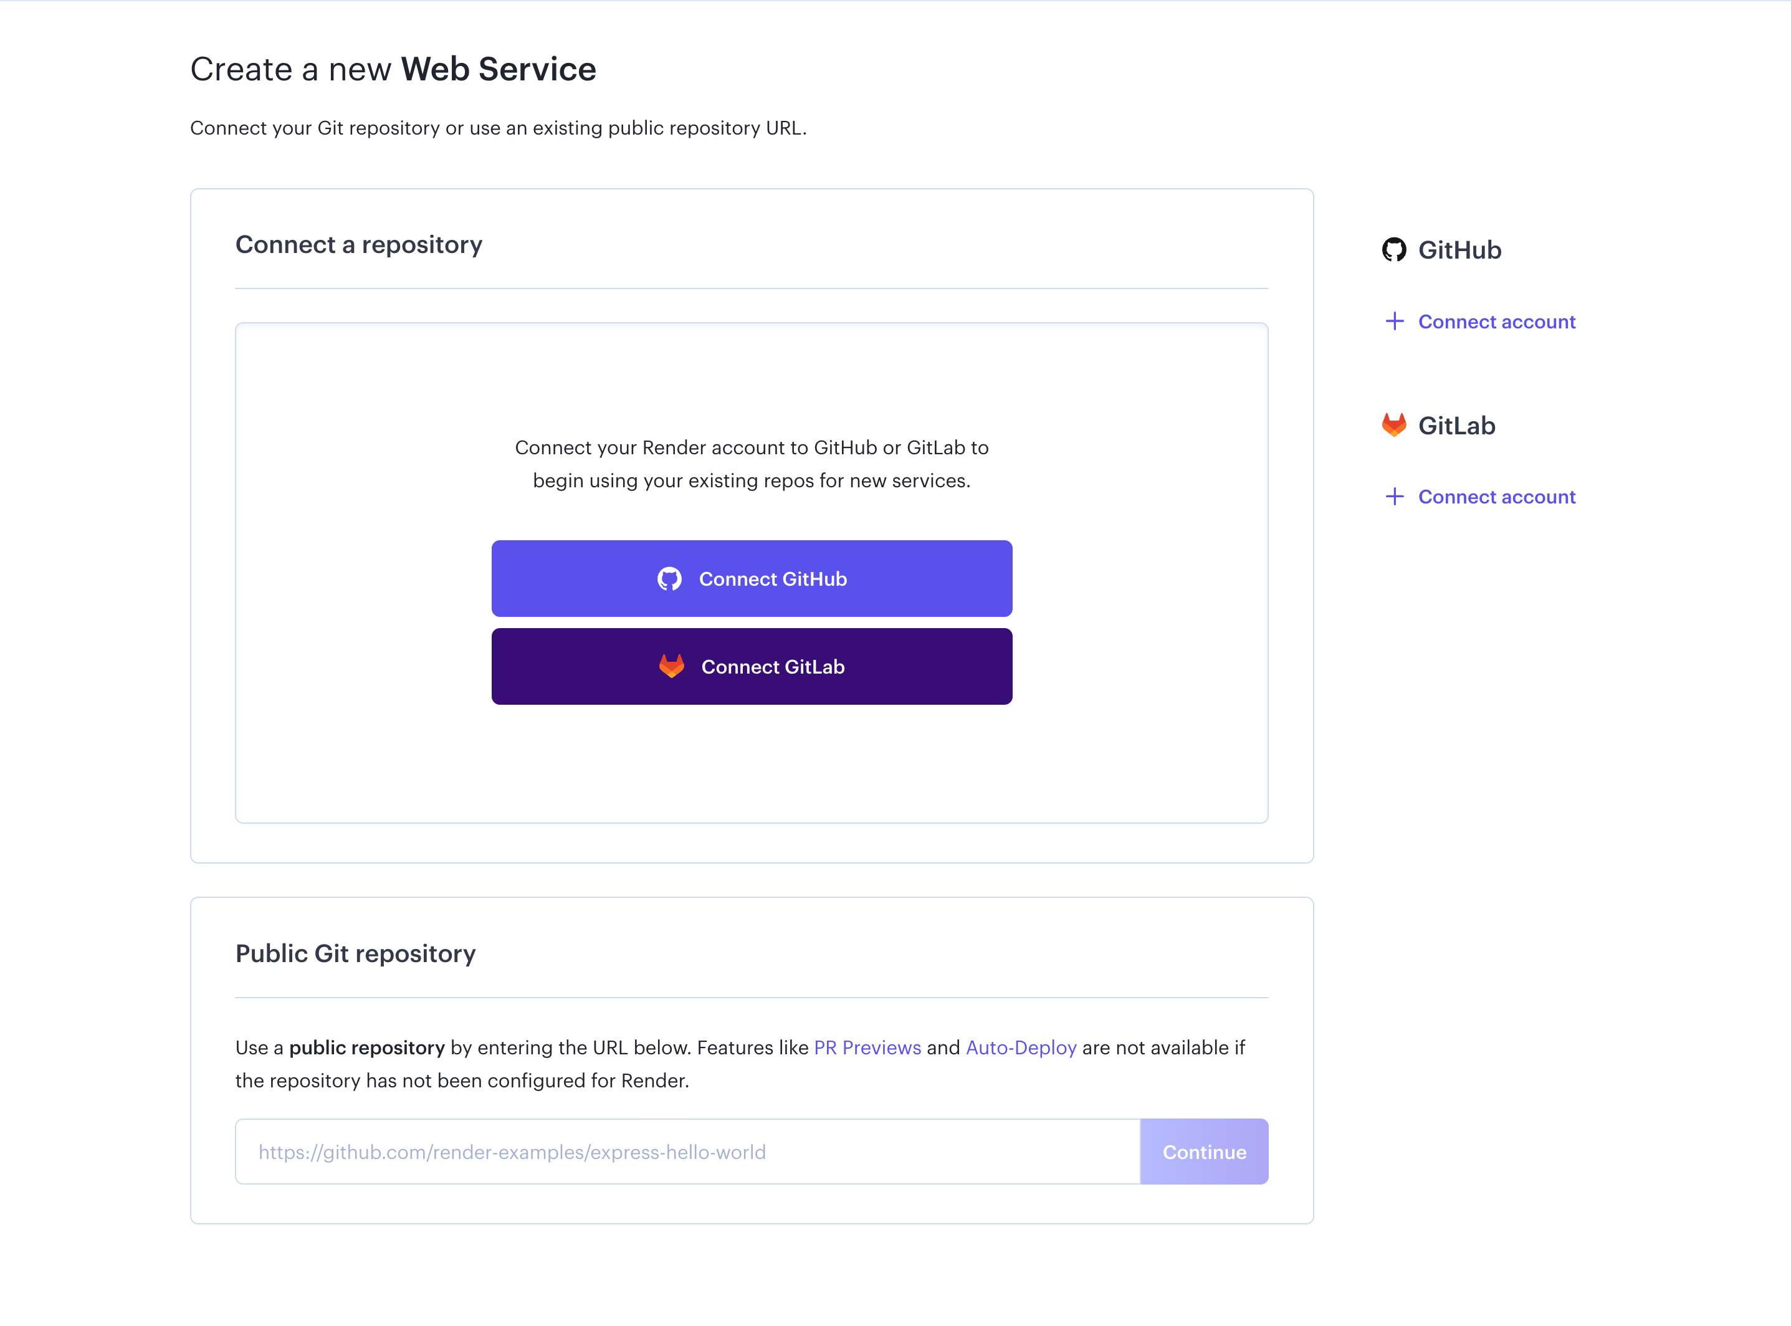The height and width of the screenshot is (1326, 1791).
Task: Click the Connect a repository section heading
Action: click(x=358, y=244)
